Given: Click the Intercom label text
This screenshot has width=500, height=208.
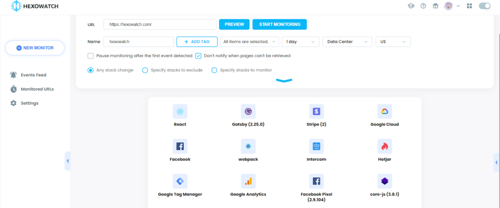Looking at the screenshot, I should 316,159.
